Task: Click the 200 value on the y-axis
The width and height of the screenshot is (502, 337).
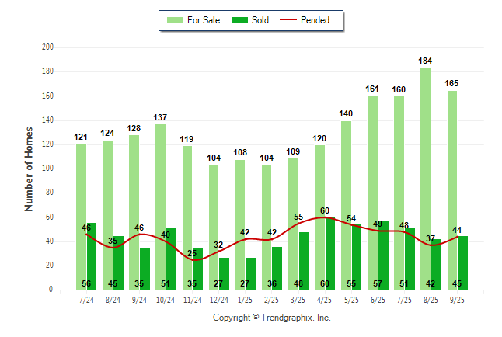Action: click(47, 47)
